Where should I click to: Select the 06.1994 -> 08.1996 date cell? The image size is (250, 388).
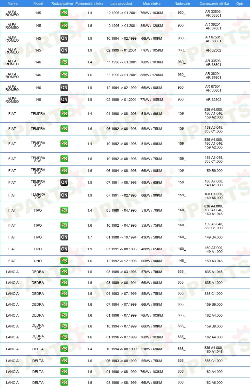click(121, 171)
